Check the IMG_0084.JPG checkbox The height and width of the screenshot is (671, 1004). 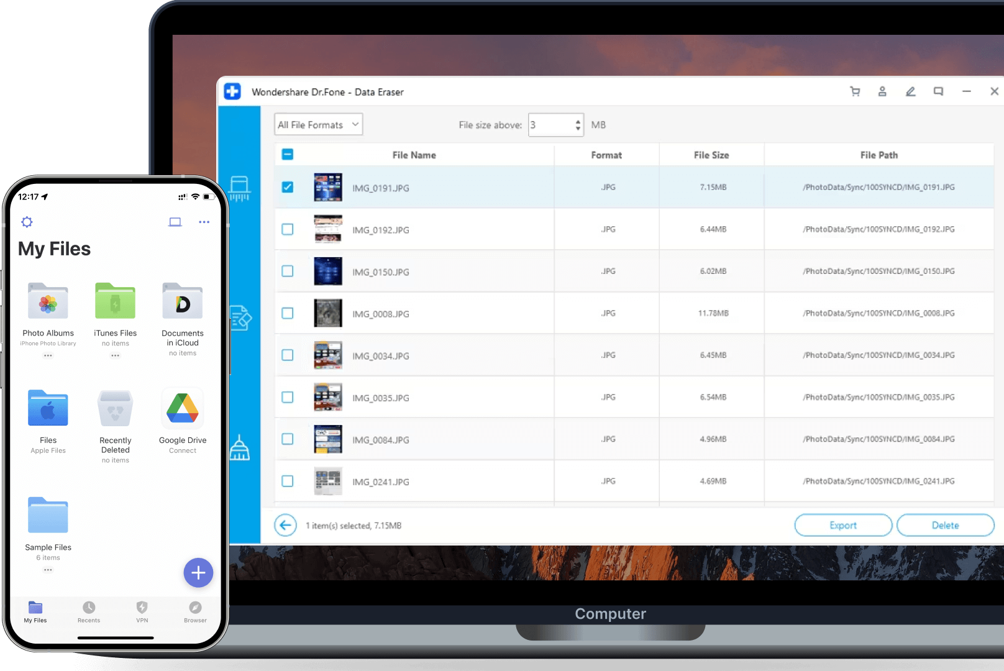[x=288, y=439]
